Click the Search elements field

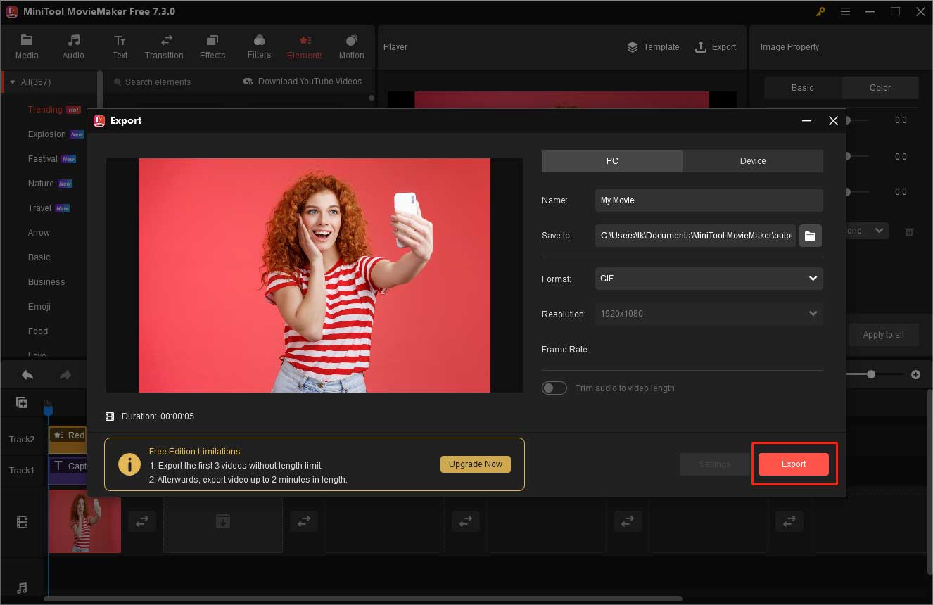[169, 82]
